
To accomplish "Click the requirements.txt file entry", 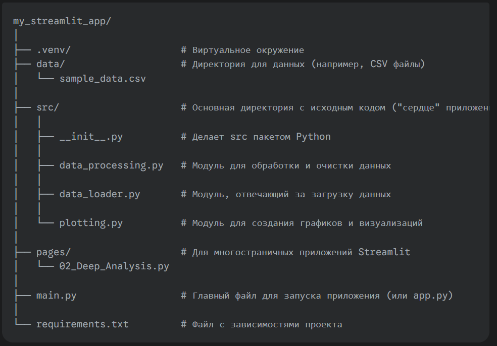I will tap(82, 324).
